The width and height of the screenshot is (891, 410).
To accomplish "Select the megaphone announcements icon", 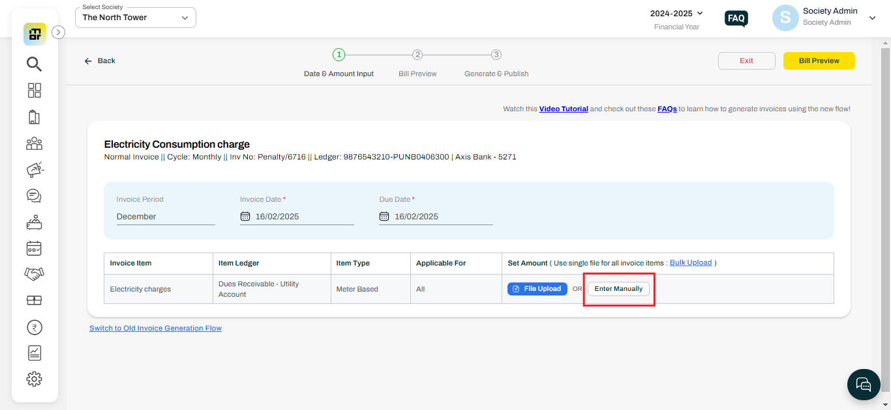I will coord(34,169).
